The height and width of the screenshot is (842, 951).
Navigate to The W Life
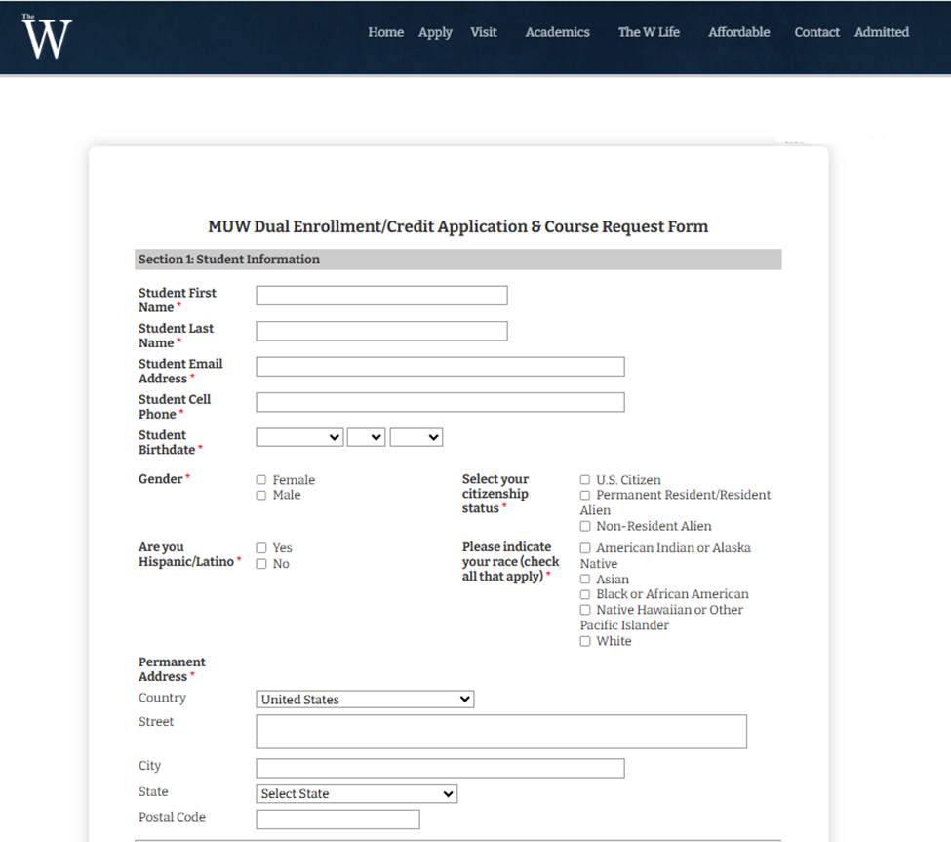649,32
